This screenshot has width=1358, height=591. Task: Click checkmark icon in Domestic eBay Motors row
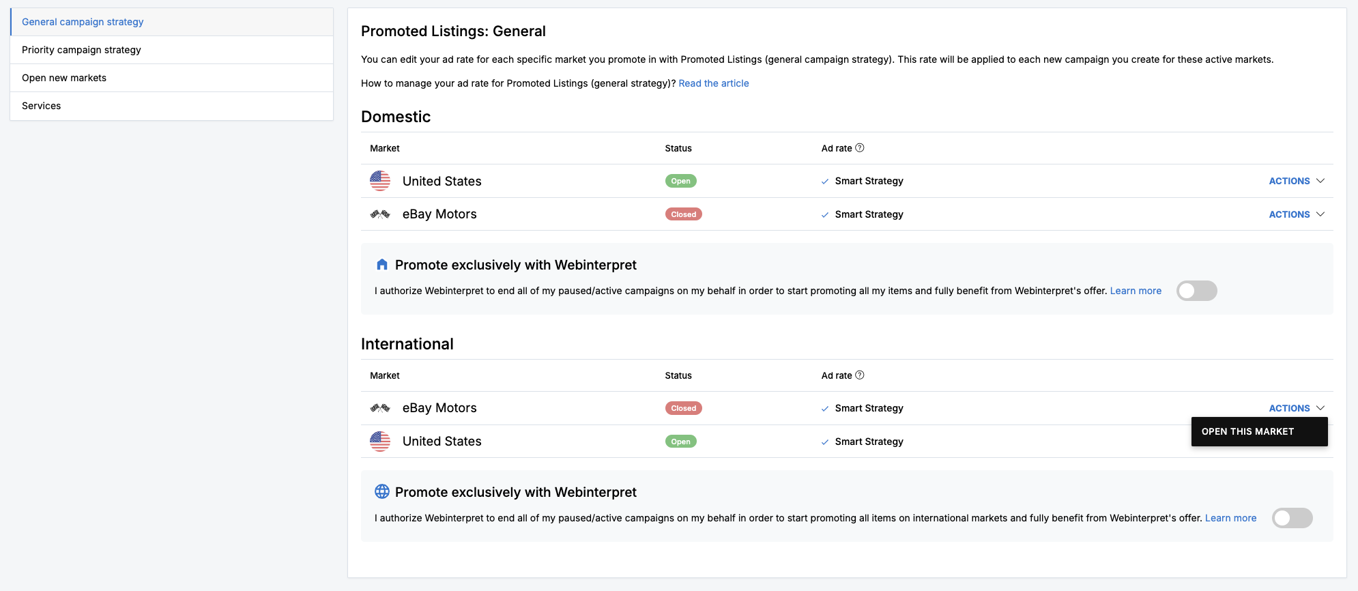click(825, 215)
